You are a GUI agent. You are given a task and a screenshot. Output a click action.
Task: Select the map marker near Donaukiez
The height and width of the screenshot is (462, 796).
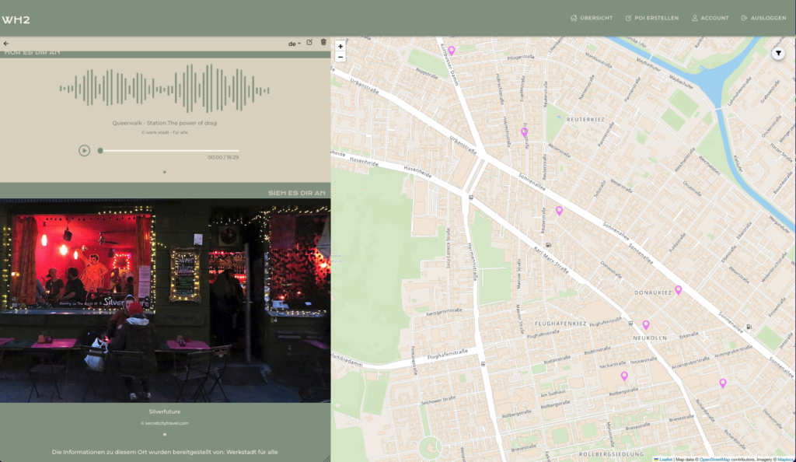pyautogui.click(x=678, y=290)
